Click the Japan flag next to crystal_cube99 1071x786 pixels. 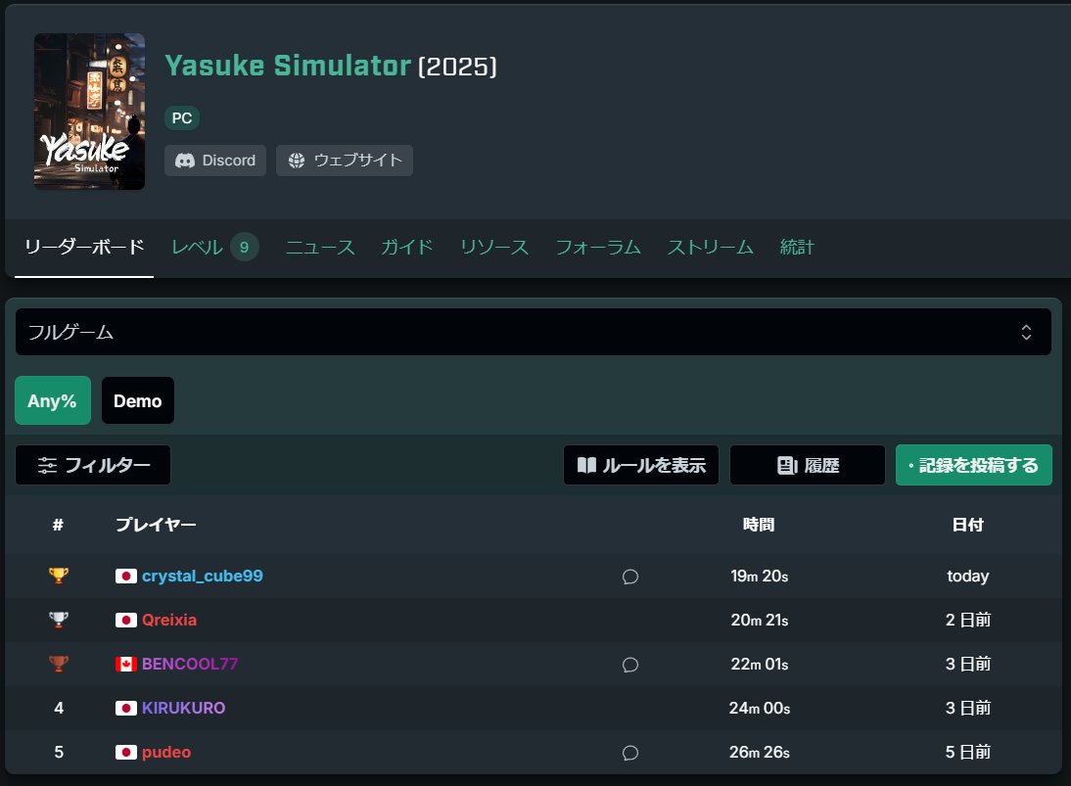(x=125, y=576)
